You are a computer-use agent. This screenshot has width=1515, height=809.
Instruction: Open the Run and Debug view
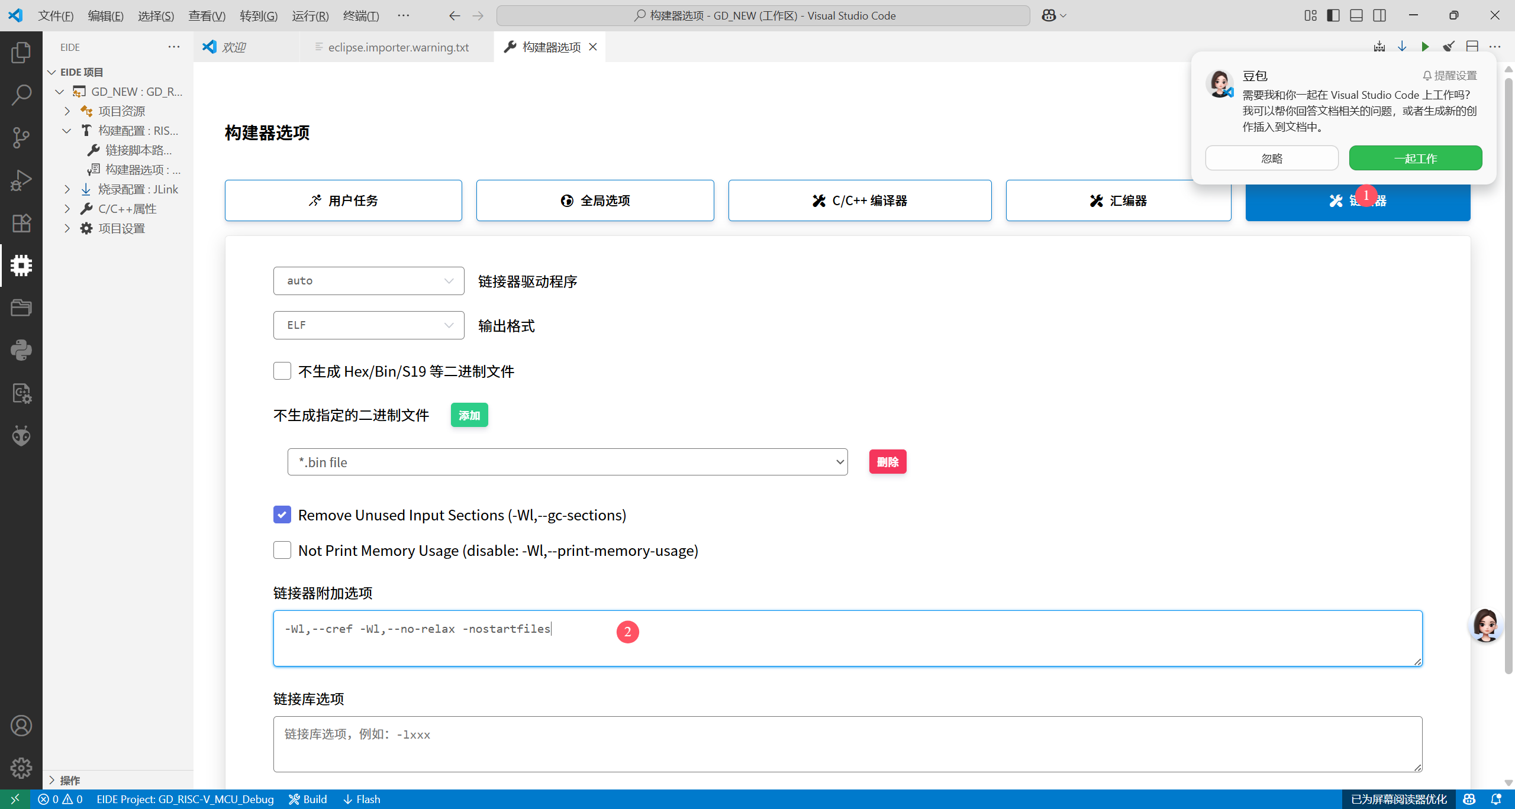point(21,179)
